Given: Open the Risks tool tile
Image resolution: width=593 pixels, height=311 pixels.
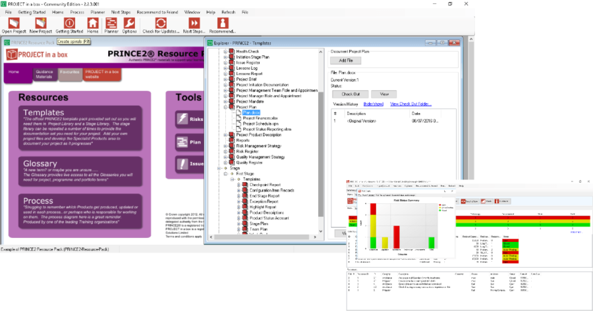Looking at the screenshot, I should (x=190, y=119).
